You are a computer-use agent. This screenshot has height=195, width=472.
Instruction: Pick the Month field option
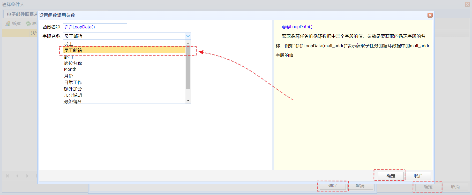124,69
